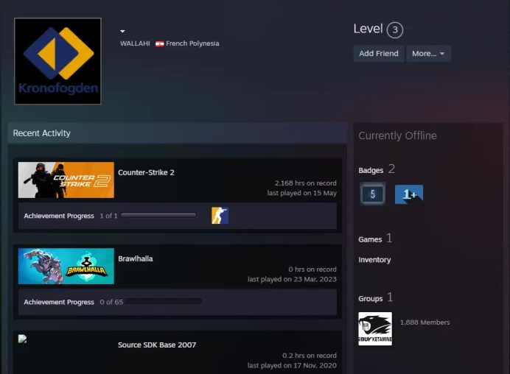The width and height of the screenshot is (510, 374).
Task: Click last played on 15 May text
Action: tap(302, 193)
